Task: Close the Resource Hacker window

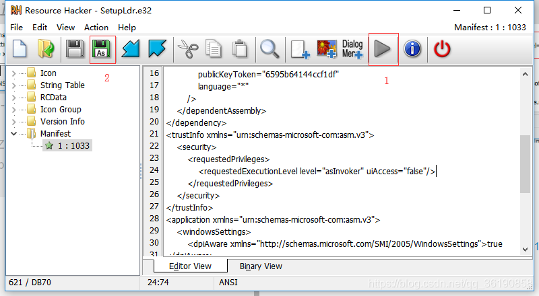Action: click(518, 10)
